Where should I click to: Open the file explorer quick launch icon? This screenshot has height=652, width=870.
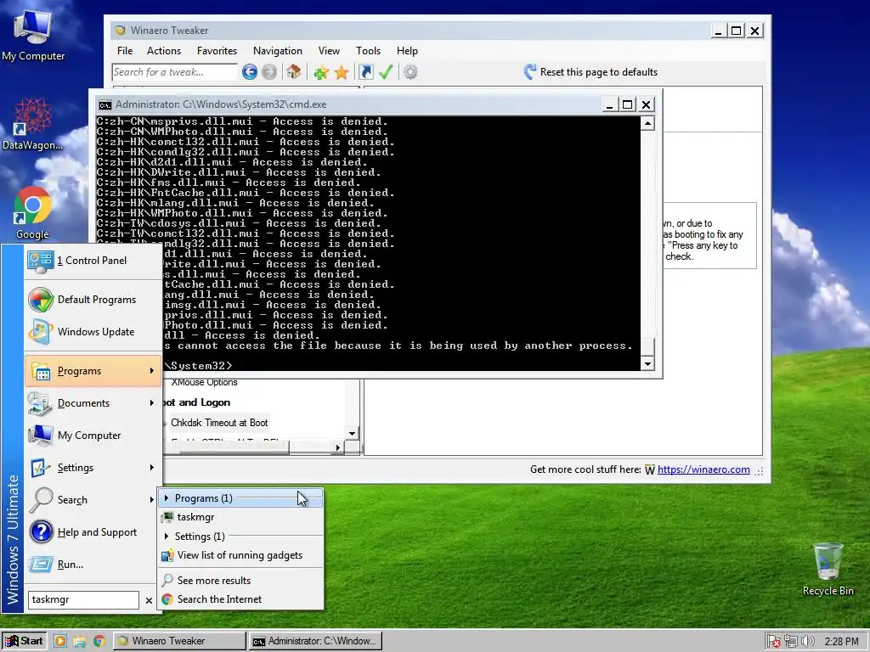point(79,641)
